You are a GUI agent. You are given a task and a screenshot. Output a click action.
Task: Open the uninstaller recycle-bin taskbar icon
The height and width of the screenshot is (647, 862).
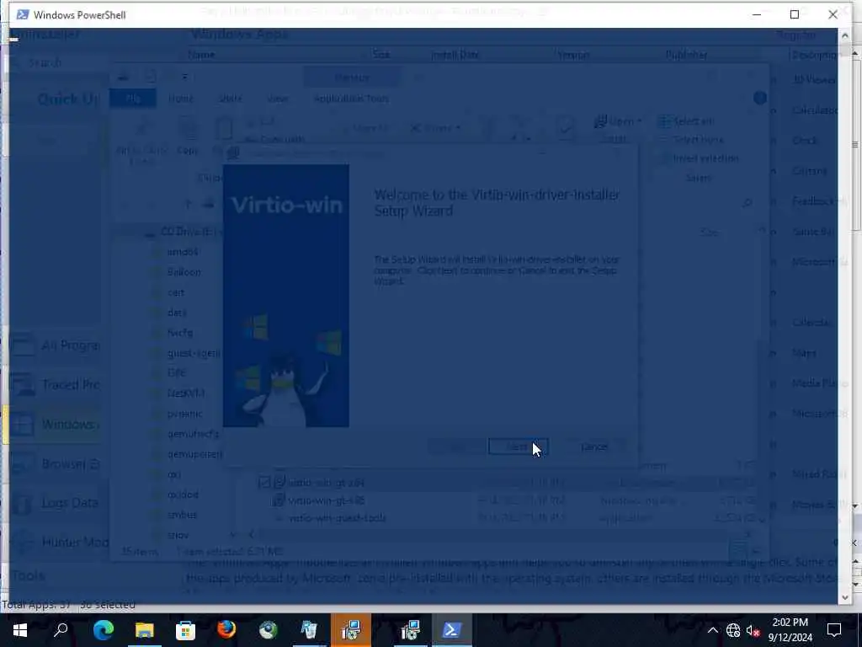click(x=310, y=630)
